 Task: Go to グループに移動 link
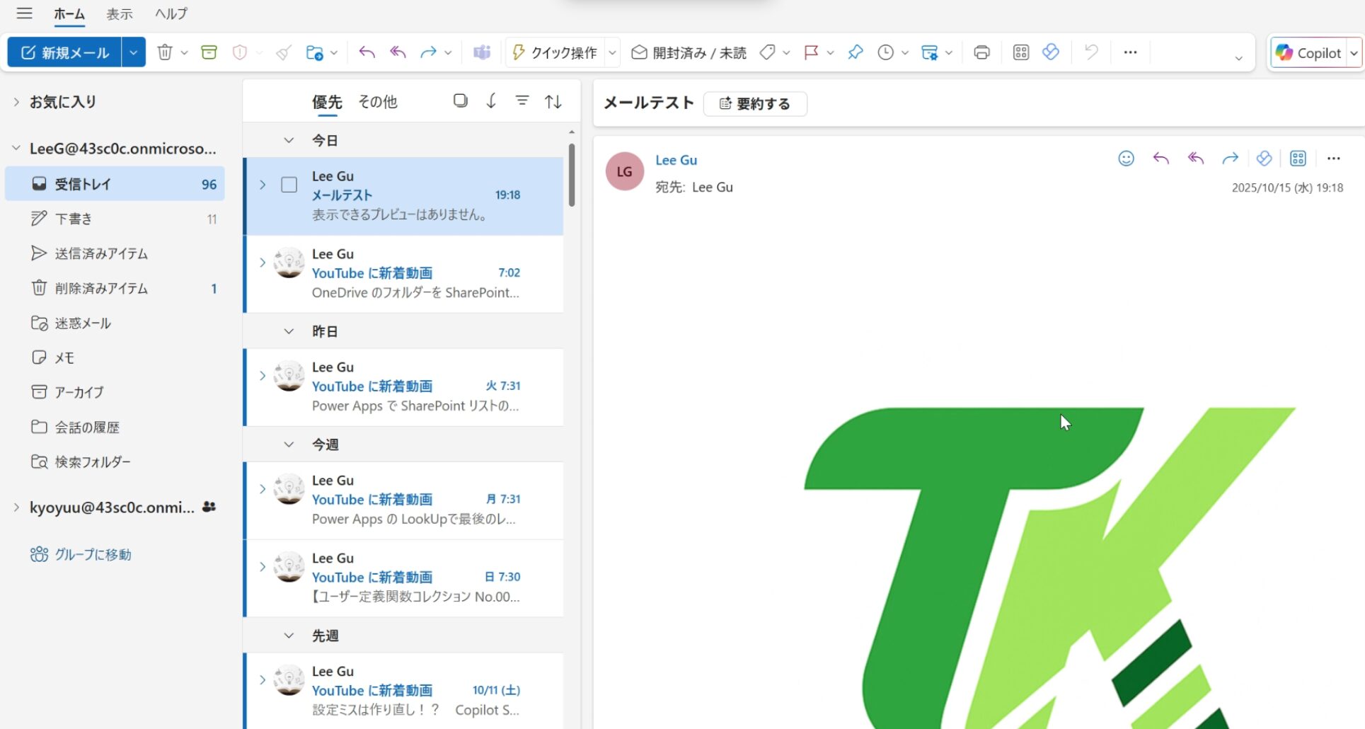coord(93,554)
